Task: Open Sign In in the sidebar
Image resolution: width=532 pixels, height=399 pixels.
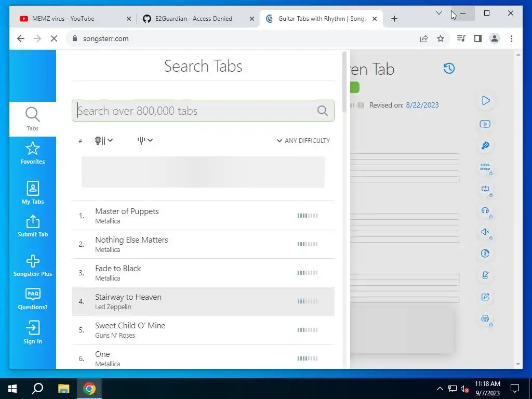Action: (33, 332)
